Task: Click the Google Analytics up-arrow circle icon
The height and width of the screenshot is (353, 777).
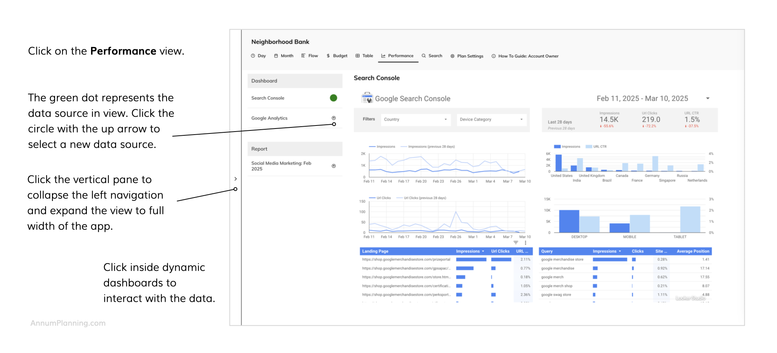Action: 333,118
